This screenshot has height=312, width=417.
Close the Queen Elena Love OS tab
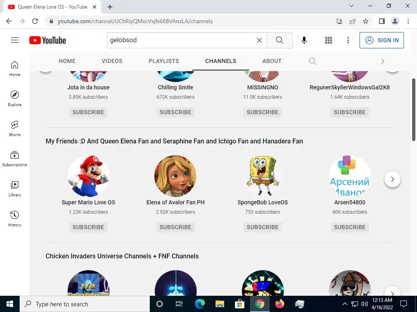click(x=94, y=7)
